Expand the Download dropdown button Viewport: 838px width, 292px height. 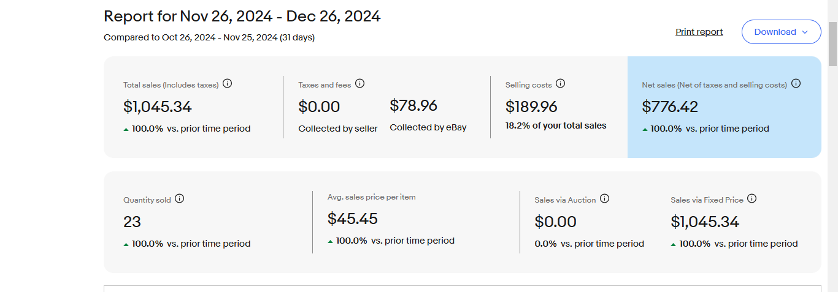click(x=781, y=32)
